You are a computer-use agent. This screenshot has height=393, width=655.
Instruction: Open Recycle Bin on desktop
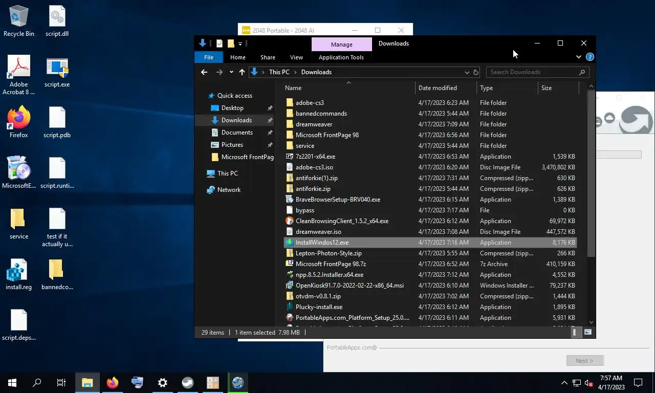(18, 21)
